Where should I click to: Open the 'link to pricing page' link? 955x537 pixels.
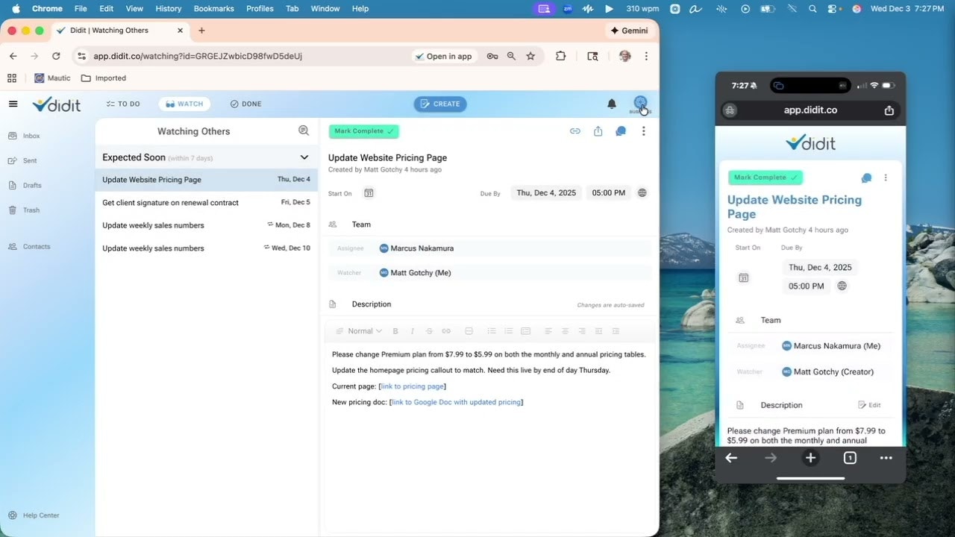(413, 386)
